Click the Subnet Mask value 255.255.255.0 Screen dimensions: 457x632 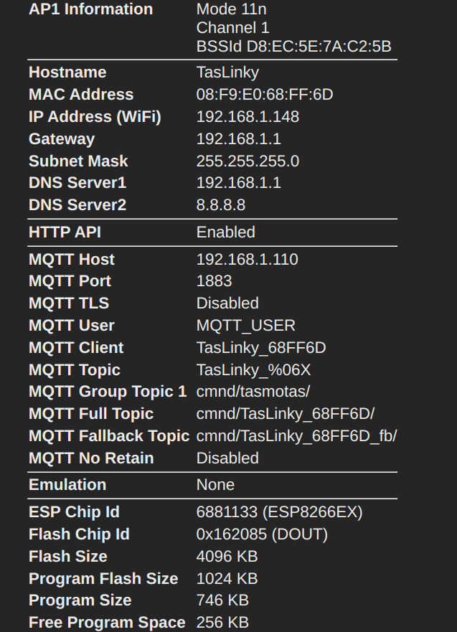click(248, 161)
